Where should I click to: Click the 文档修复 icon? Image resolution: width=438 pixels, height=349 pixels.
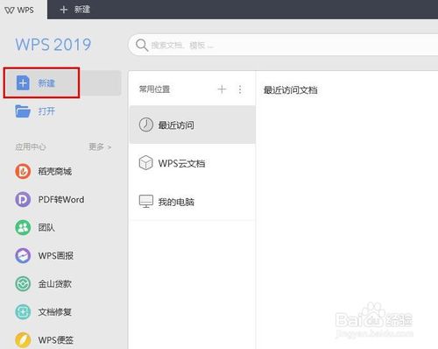(23, 312)
